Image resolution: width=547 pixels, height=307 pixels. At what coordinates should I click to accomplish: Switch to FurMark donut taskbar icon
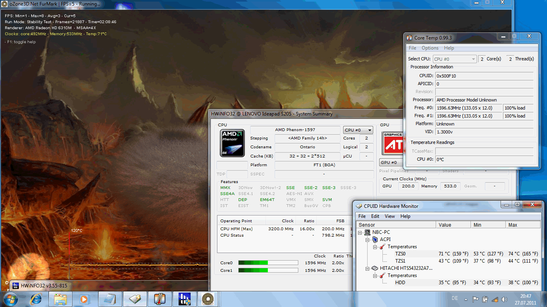point(207,299)
